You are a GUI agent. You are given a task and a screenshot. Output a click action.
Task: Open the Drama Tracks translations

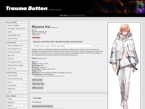click(17, 76)
